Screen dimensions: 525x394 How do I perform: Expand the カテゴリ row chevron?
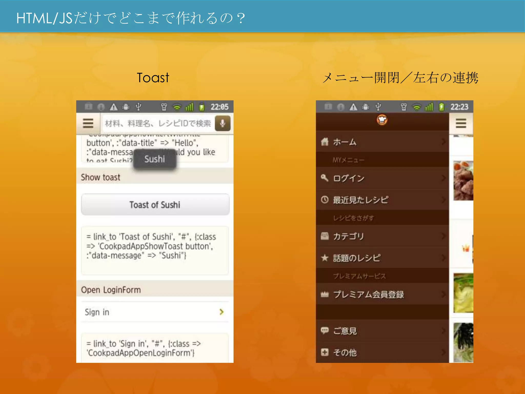click(444, 236)
